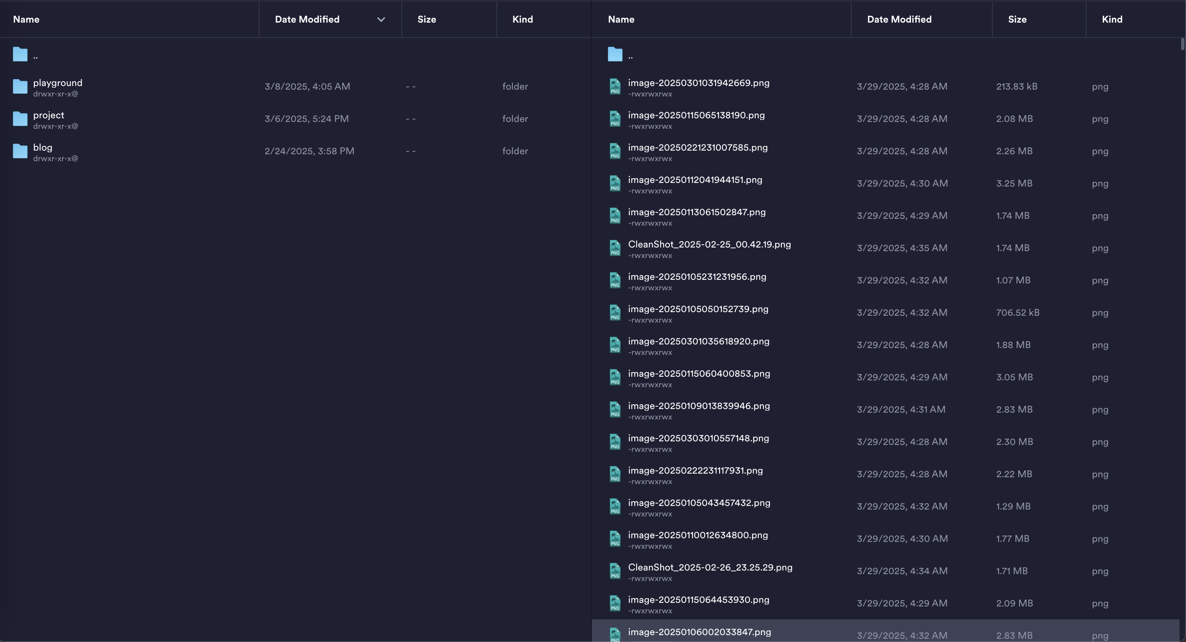1186x642 pixels.
Task: Sort left pane by Name column
Action: 26,19
